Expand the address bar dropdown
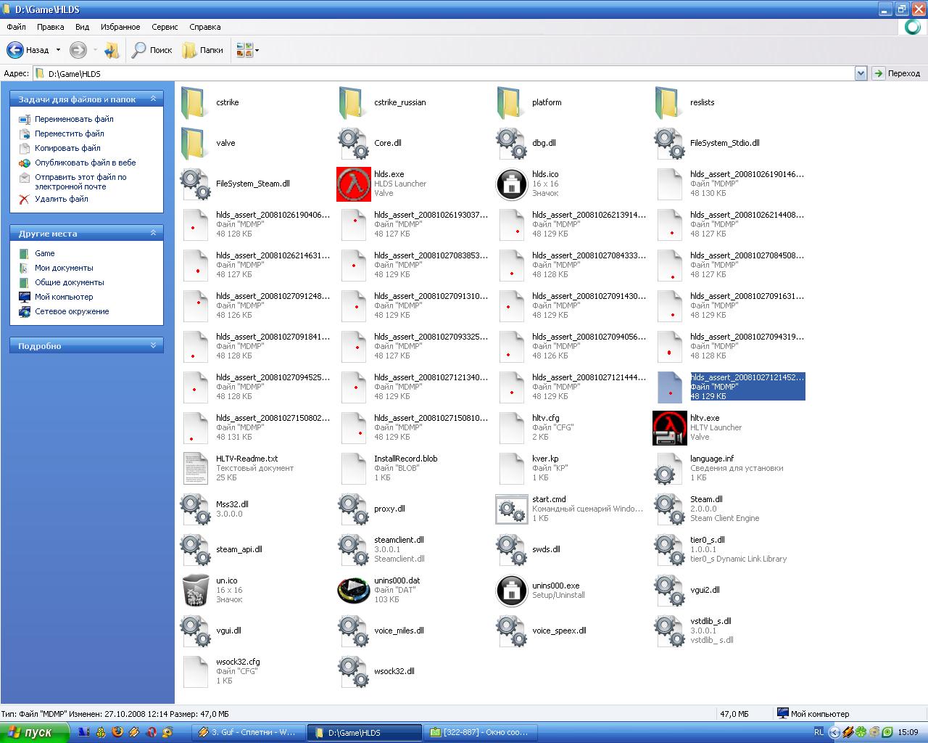The width and height of the screenshot is (928, 743). point(861,73)
